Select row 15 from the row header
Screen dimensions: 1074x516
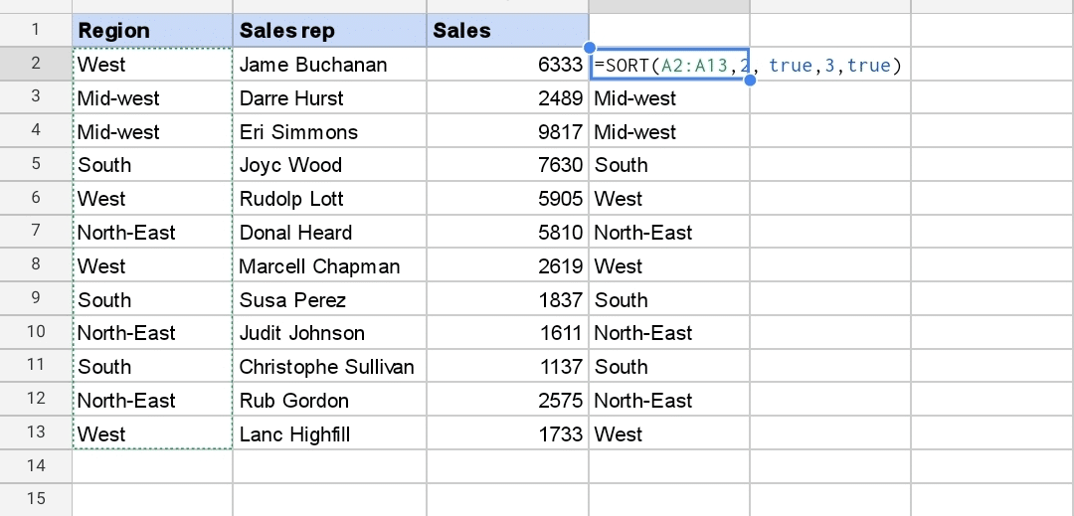(36, 499)
